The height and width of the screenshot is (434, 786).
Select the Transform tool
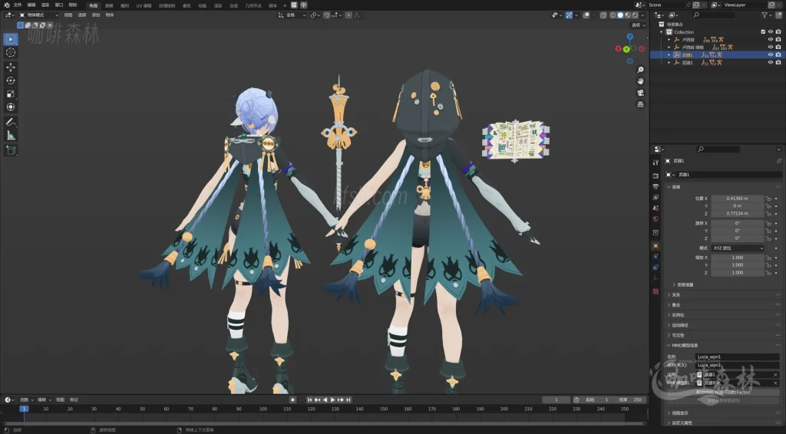tap(11, 107)
